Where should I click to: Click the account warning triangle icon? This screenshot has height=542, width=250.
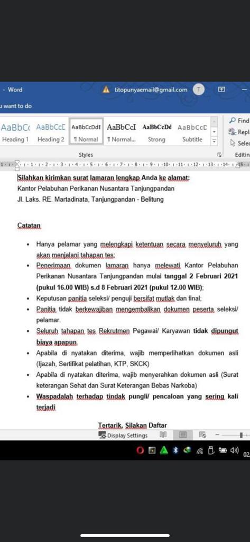(106, 89)
